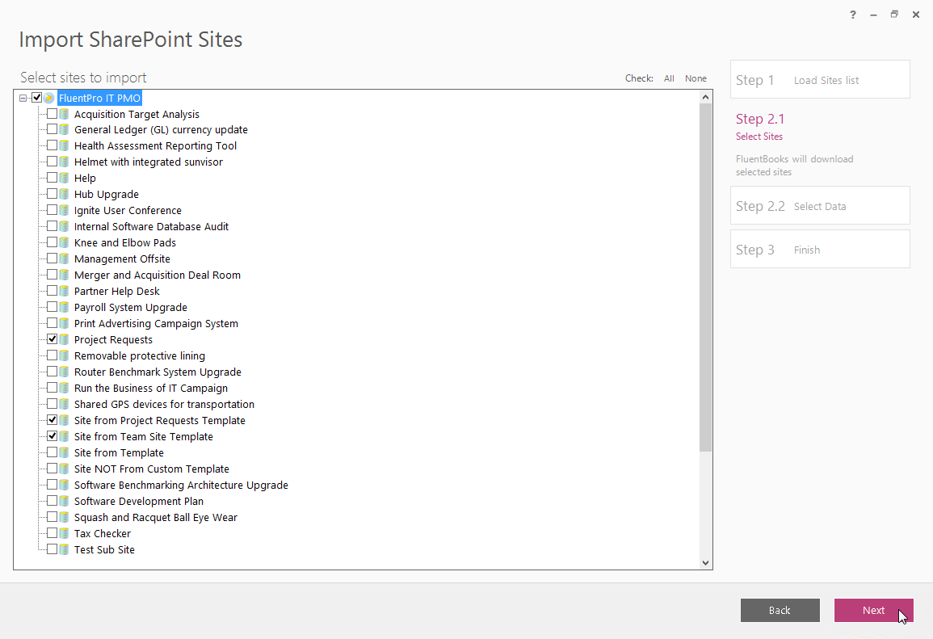Select None to uncheck all sites
Viewport: 933px width, 639px height.
[x=696, y=78]
